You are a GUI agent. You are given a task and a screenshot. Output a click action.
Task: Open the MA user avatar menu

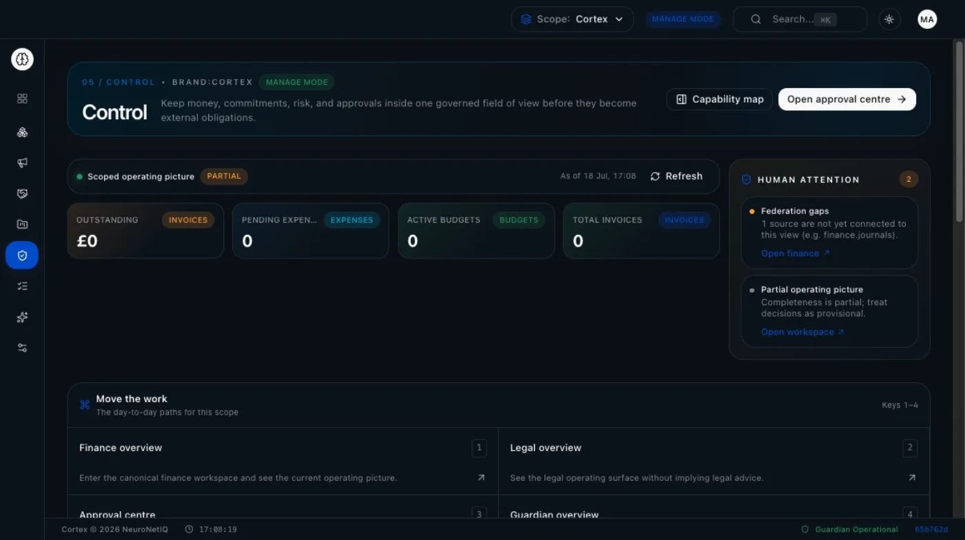click(x=927, y=19)
